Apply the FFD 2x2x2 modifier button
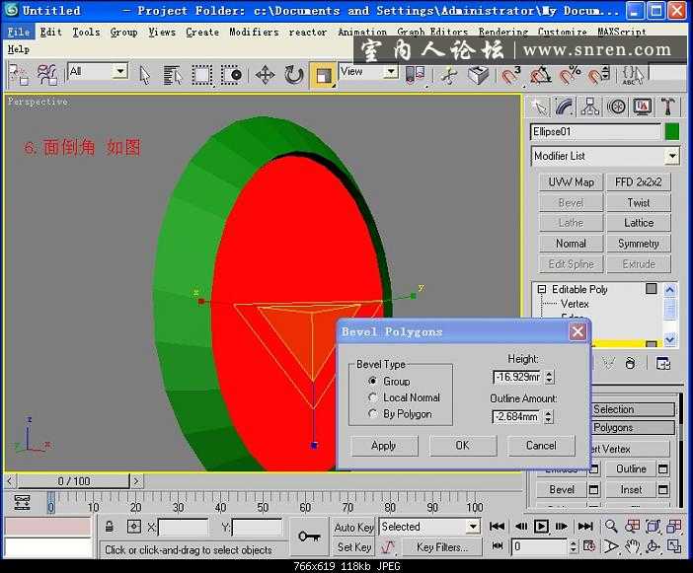 [639, 181]
